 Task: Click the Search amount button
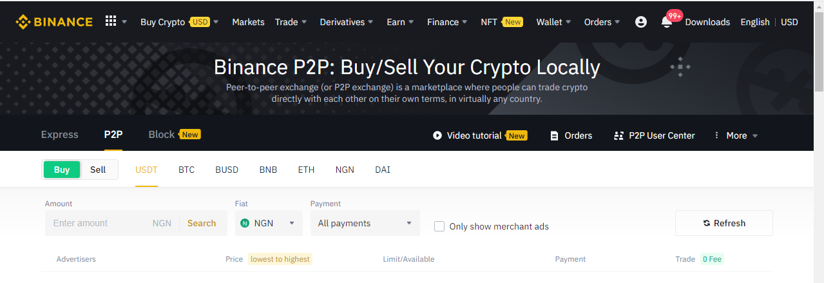pos(202,223)
